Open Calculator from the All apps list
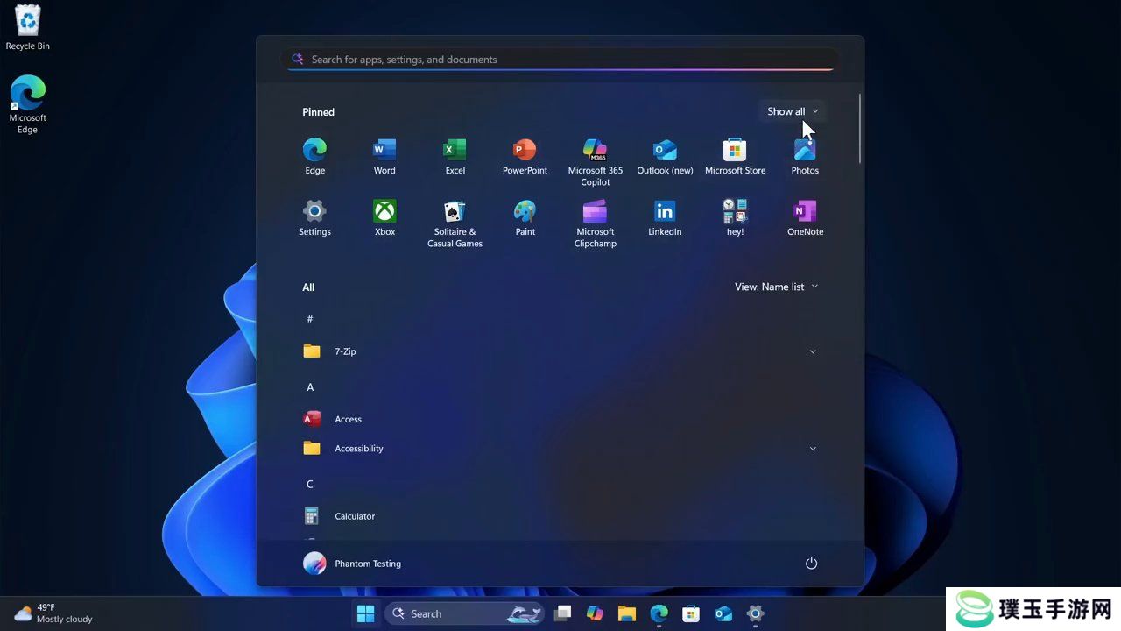Image resolution: width=1121 pixels, height=631 pixels. point(560,516)
